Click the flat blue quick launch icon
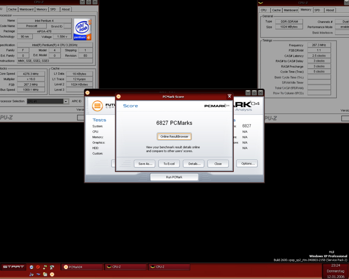This screenshot has width=349, height=279. point(38,274)
